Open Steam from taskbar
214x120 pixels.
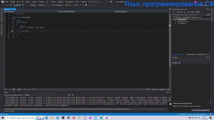click(x=69, y=118)
